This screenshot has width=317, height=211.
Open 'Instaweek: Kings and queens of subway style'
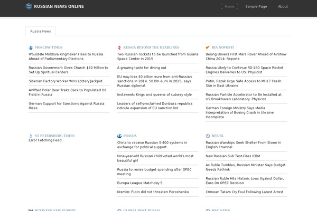154,94
